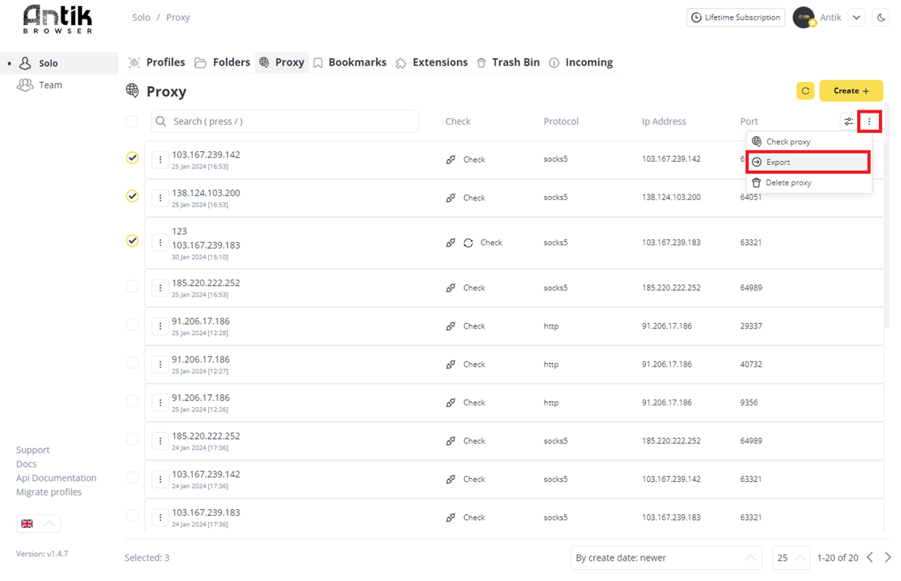Switch to the Trash Bin tab
The height and width of the screenshot is (581, 901).
508,63
